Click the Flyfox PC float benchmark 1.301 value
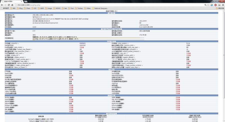This screenshot has height=122, width=225. (148, 121)
